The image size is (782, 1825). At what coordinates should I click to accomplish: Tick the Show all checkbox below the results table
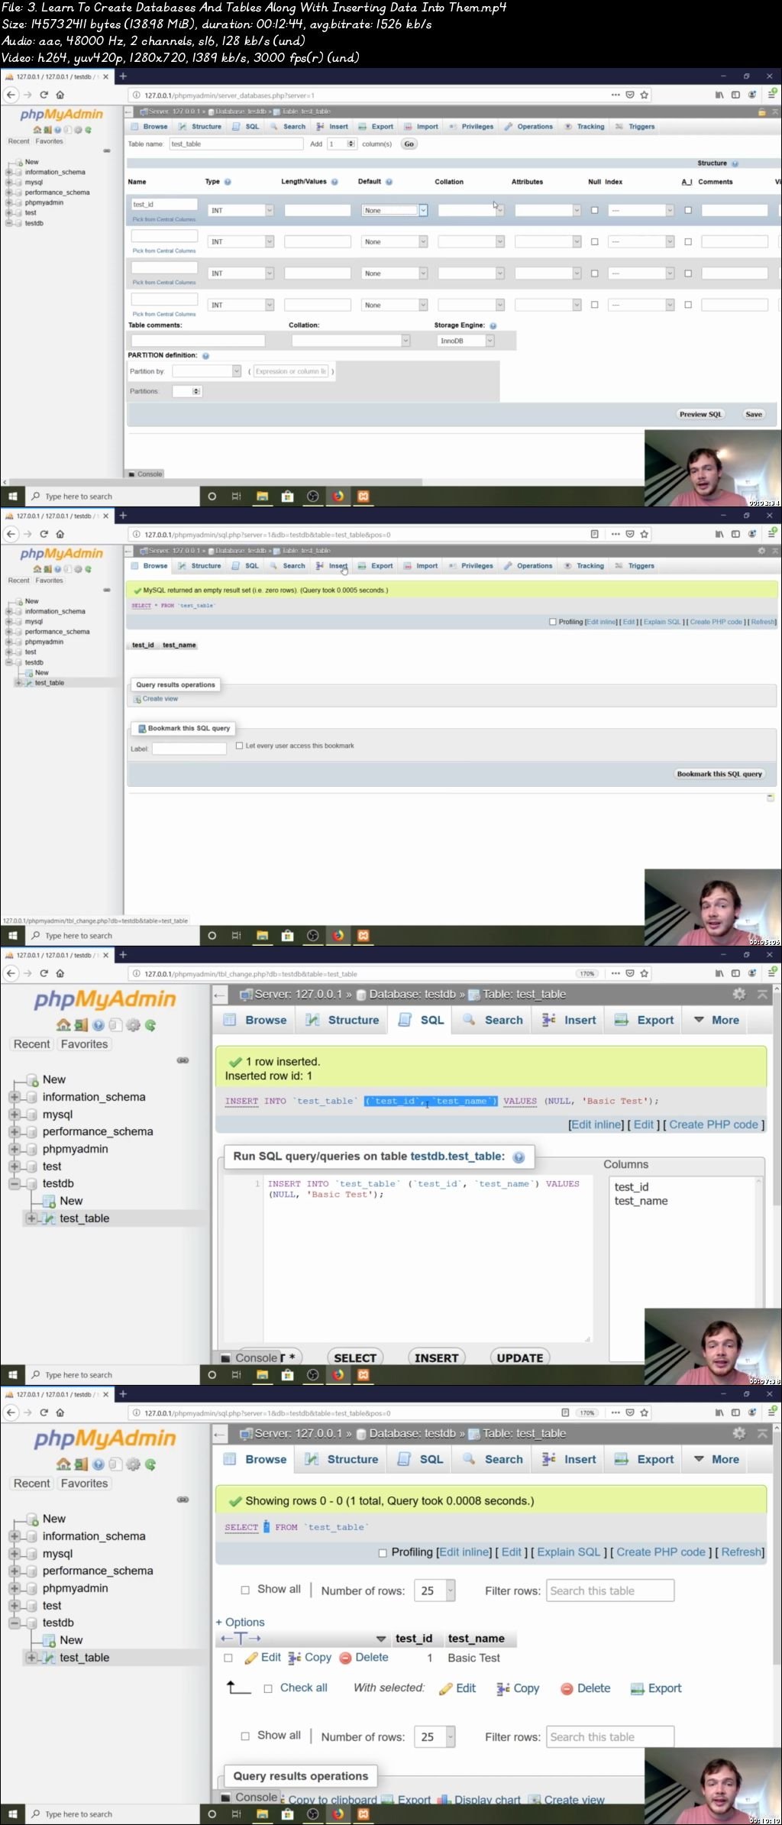point(245,1736)
